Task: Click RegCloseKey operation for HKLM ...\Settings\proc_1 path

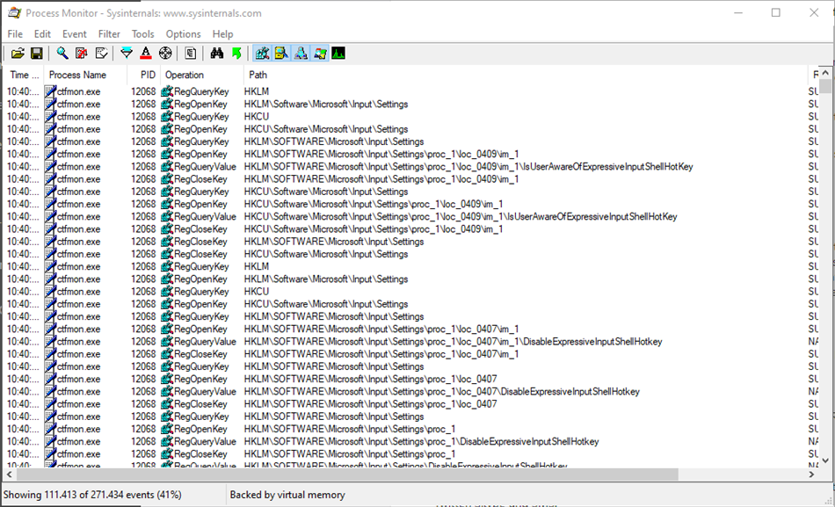Action: tap(200, 454)
